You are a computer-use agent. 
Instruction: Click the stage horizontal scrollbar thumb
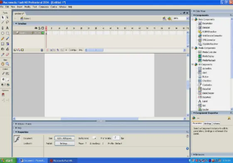pyautogui.click(x=99, y=119)
